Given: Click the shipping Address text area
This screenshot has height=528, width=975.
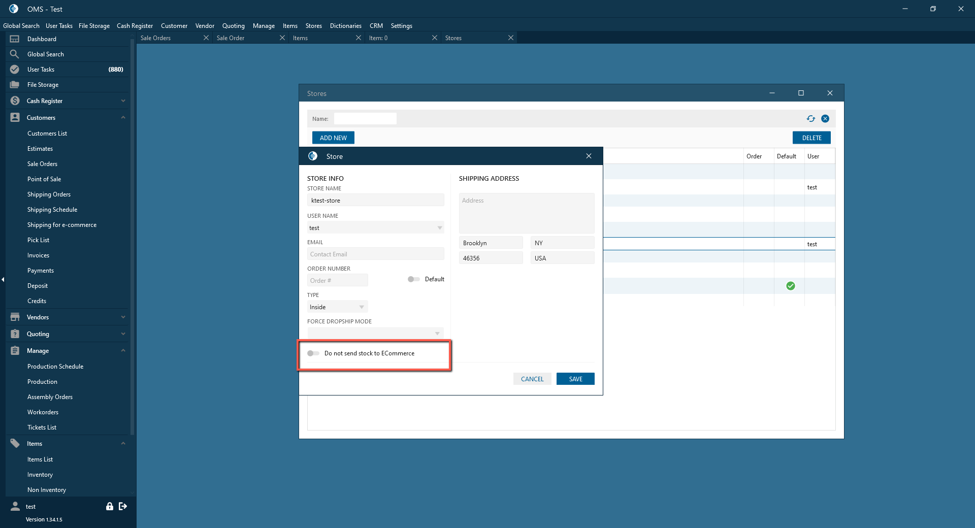Looking at the screenshot, I should [x=527, y=213].
